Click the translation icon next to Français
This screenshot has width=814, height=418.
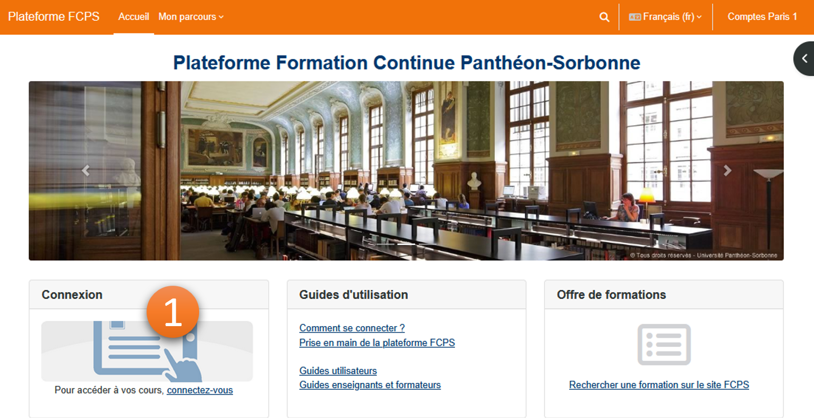point(634,16)
